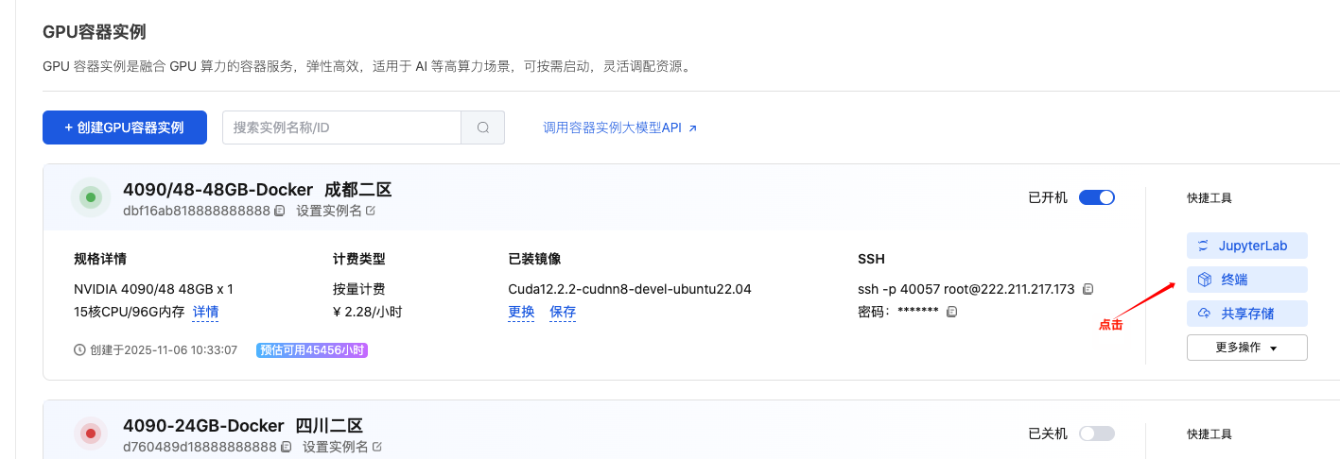The height and width of the screenshot is (459, 1340).
Task: Click the 创建GPU容器实例 button
Action: click(124, 127)
